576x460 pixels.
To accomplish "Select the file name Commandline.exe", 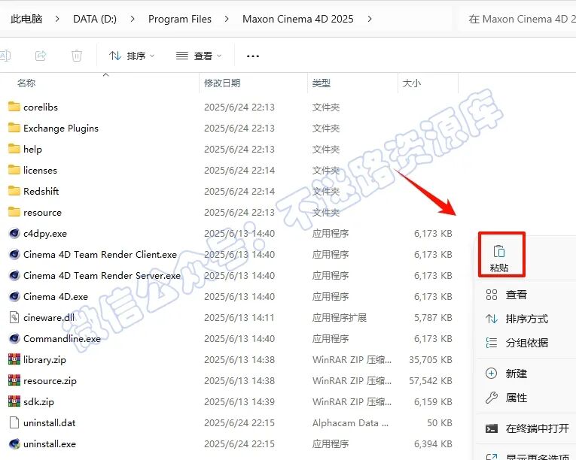I will coord(62,338).
